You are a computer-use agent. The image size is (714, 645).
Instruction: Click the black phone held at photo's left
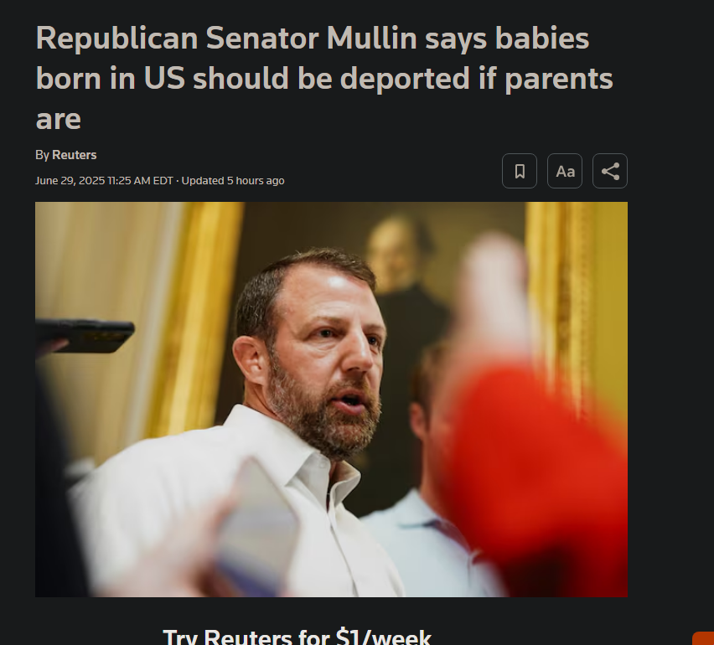coord(85,336)
